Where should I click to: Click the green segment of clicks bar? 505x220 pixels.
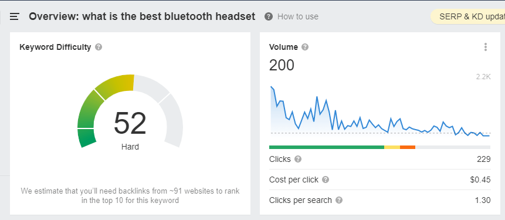click(x=327, y=147)
